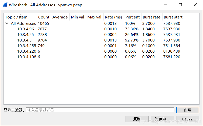The height and width of the screenshot is (126, 203).
Task: Sort by the Percent column header
Action: coord(133,17)
